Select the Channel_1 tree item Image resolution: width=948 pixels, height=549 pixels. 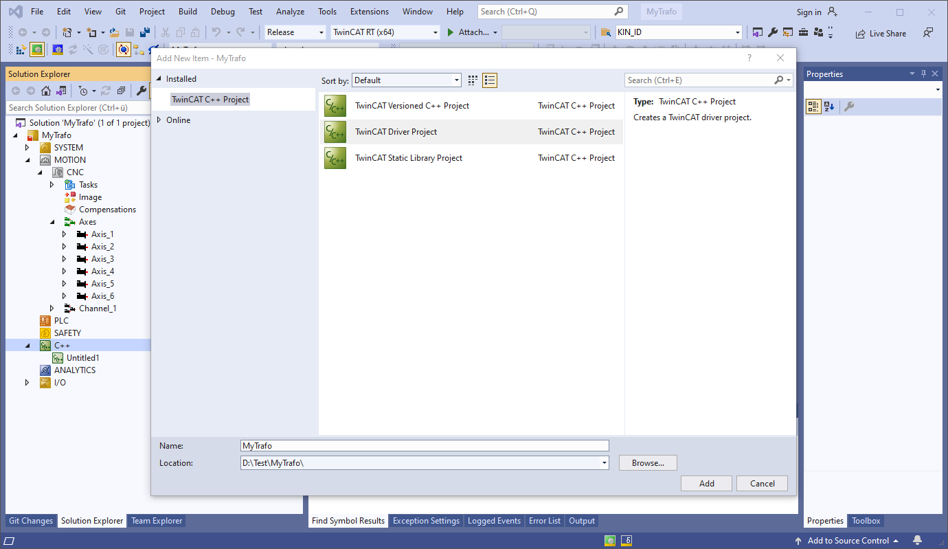98,309
